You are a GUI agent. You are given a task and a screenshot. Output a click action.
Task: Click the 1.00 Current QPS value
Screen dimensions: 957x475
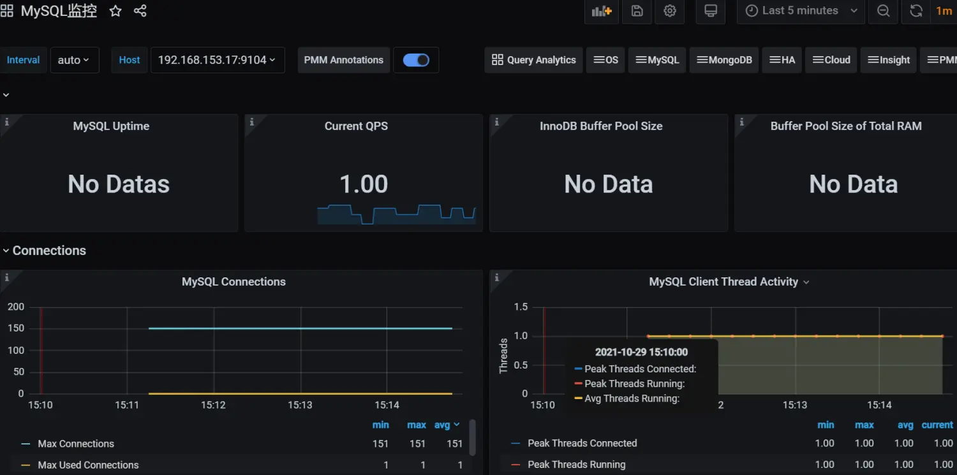tap(364, 184)
